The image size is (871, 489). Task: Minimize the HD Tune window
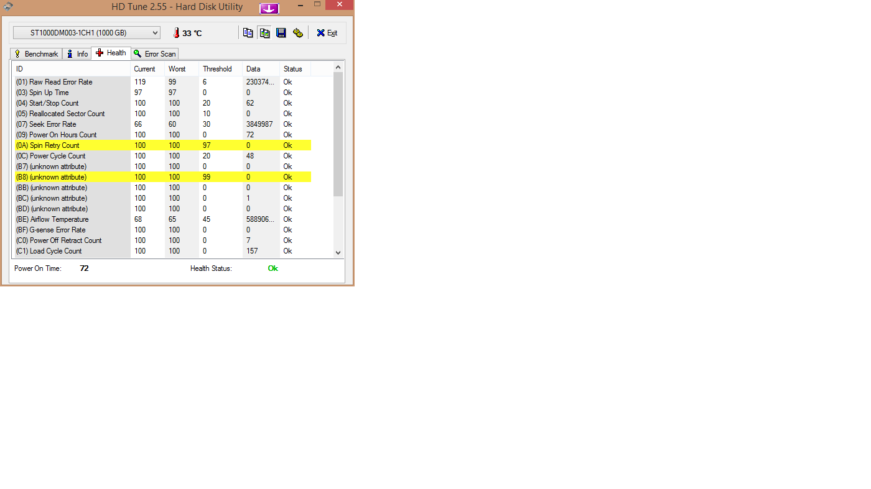tap(299, 5)
